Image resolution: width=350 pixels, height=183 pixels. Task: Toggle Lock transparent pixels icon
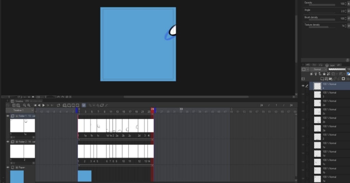pos(328,74)
